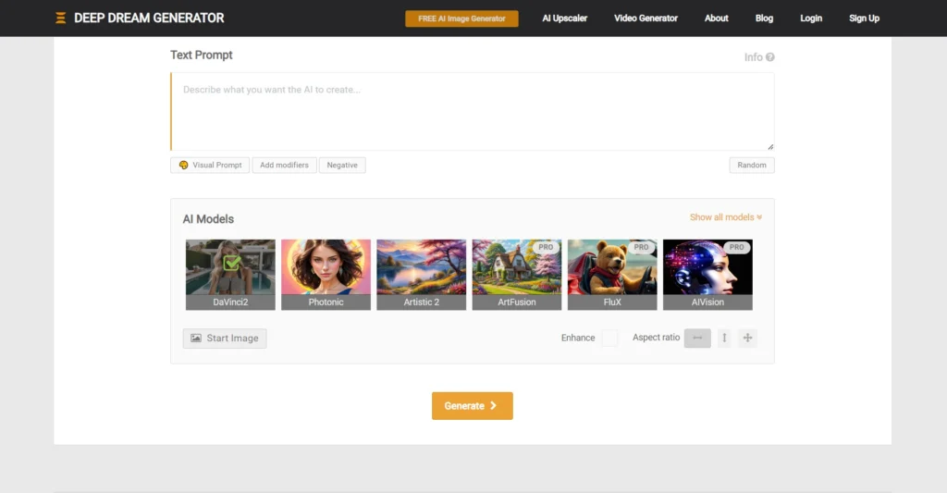Click the prompt textarea resize handle
This screenshot has height=493, width=947.
770,147
